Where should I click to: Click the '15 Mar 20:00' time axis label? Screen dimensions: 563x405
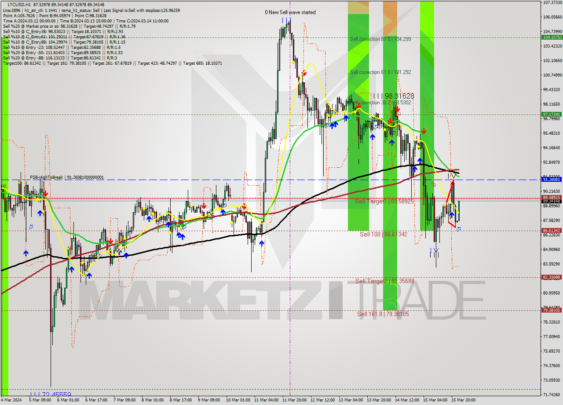point(463,400)
